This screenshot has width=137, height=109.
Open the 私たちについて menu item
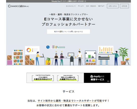click(71, 6)
